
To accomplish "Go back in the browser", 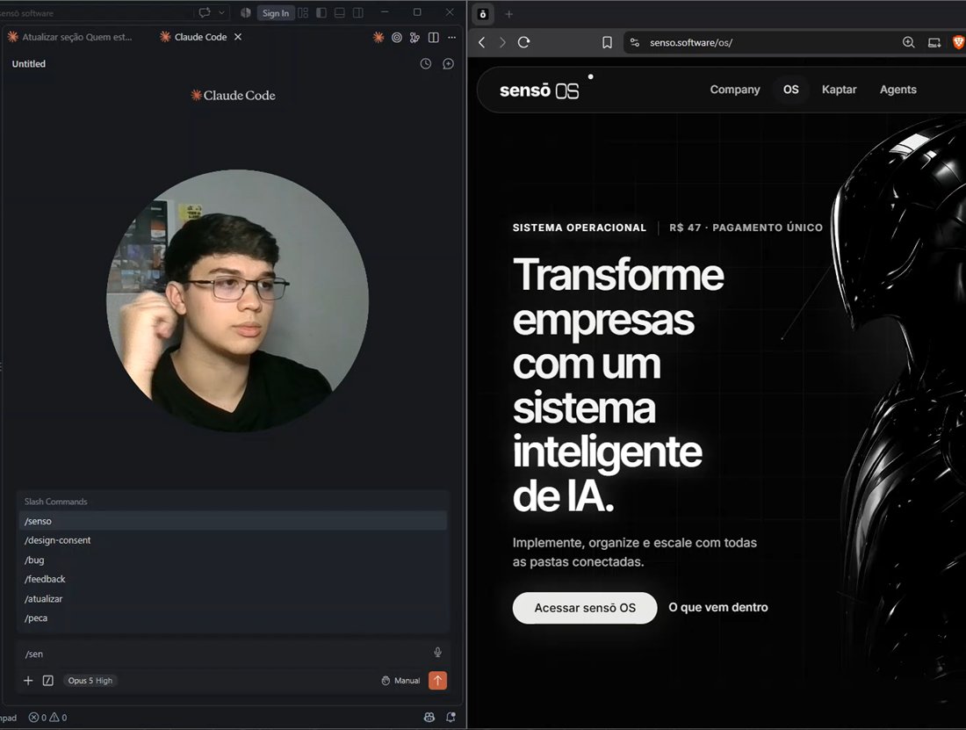I will pos(482,42).
